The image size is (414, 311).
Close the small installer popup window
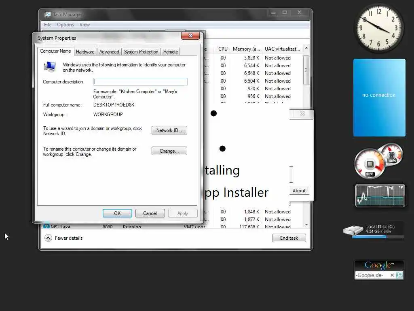click(302, 113)
